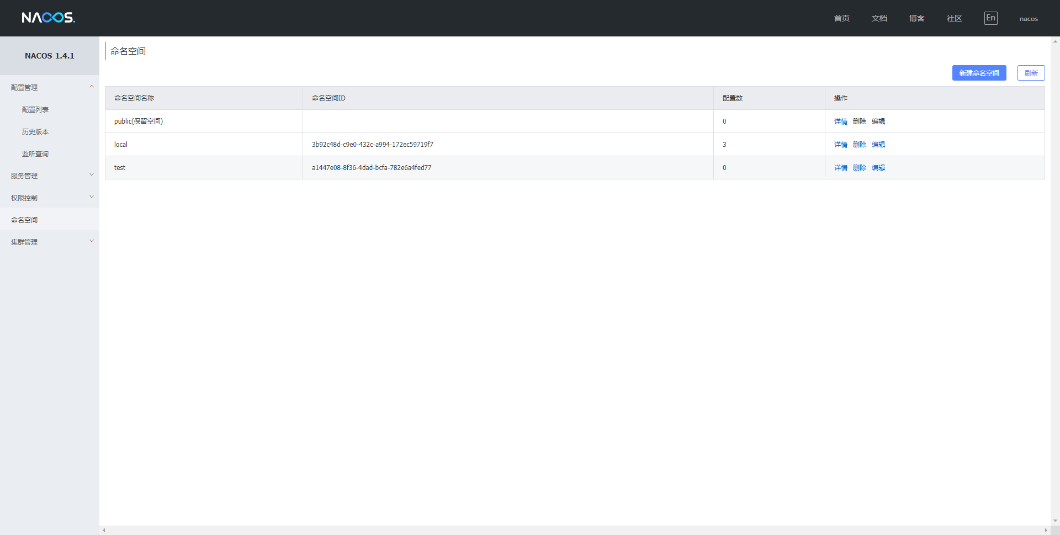1060x535 pixels.
Task: Expand the 服务管理 section
Action: pos(24,176)
